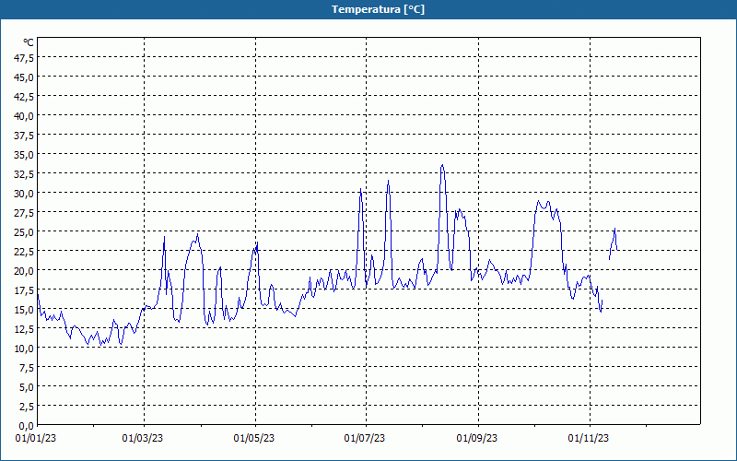Screen dimensions: 737x461
Task: Click the 01/03/23 date label
Action: 143,439
